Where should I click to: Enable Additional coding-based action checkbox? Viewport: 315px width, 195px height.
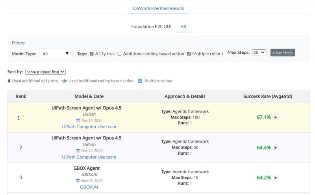point(119,54)
